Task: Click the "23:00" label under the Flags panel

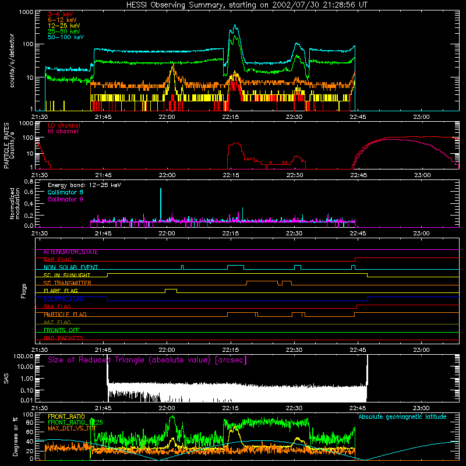Action: pos(421,350)
